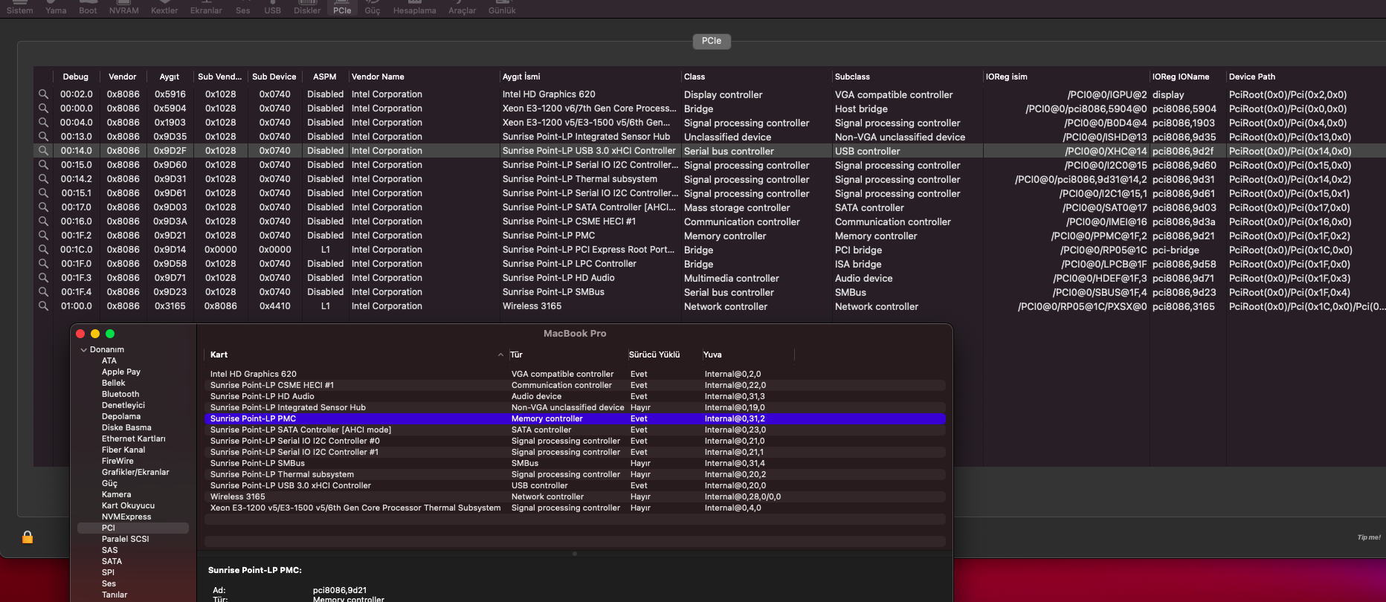Viewport: 1386px width, 602px height.
Task: Toggle sort arrow on Kart column
Action: (500, 355)
